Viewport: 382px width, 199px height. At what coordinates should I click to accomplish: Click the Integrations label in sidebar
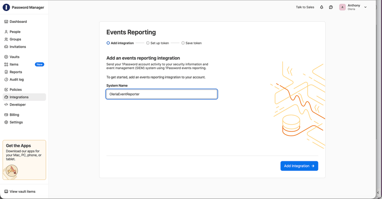pos(19,97)
